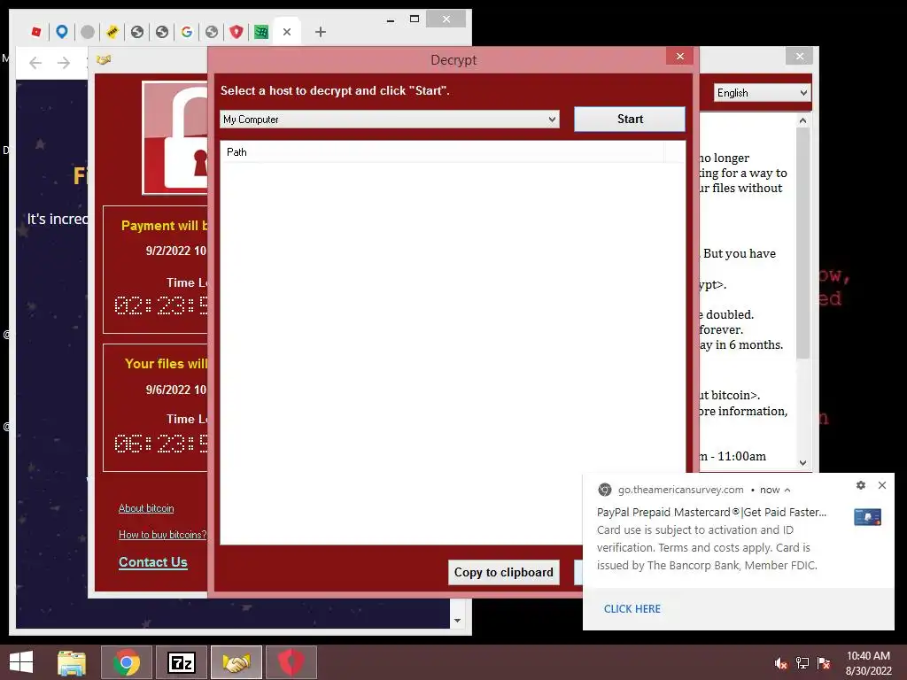This screenshot has width=907, height=680.
Task: Unmute the volume tray icon
Action: pos(780,663)
